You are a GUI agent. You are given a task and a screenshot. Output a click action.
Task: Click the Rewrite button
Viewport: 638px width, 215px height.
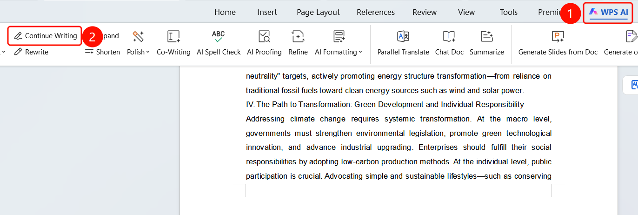point(31,52)
